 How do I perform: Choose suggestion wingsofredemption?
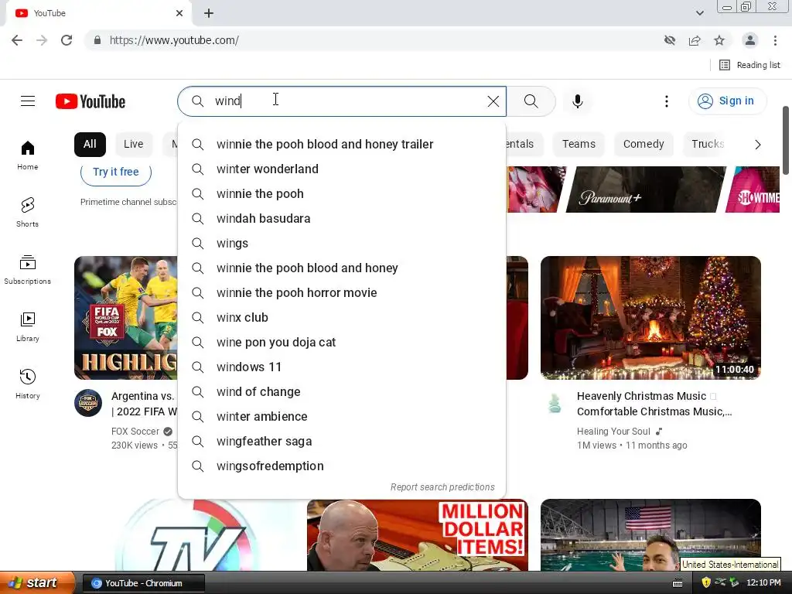pos(342,466)
